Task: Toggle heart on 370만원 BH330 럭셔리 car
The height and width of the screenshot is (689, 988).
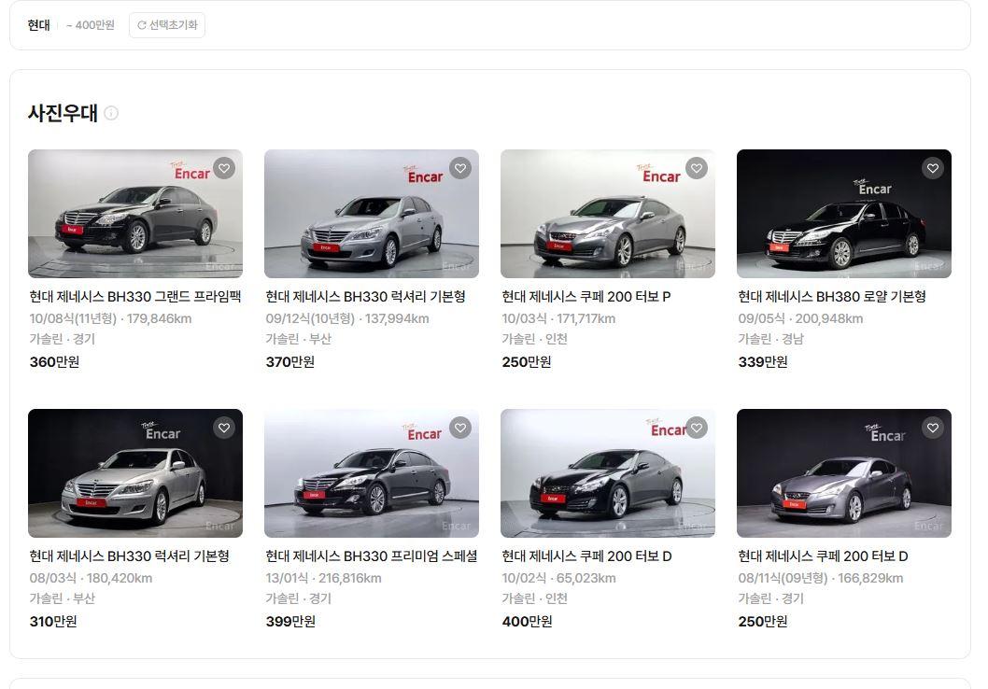Action: coord(460,168)
